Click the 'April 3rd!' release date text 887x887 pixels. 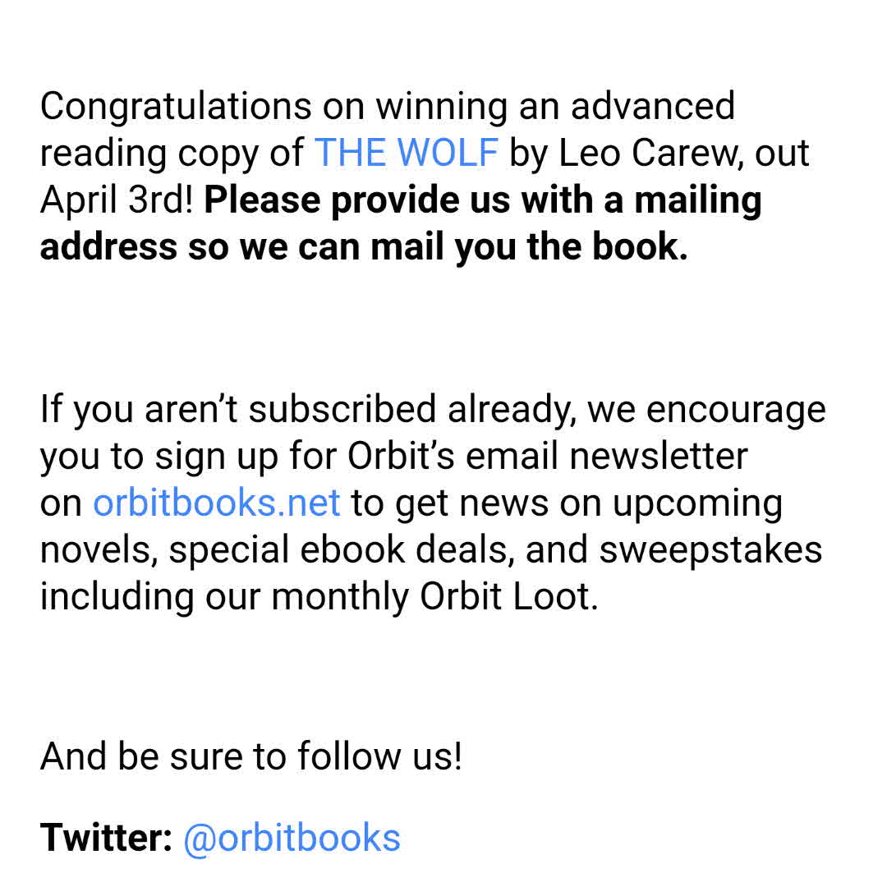pos(117,200)
